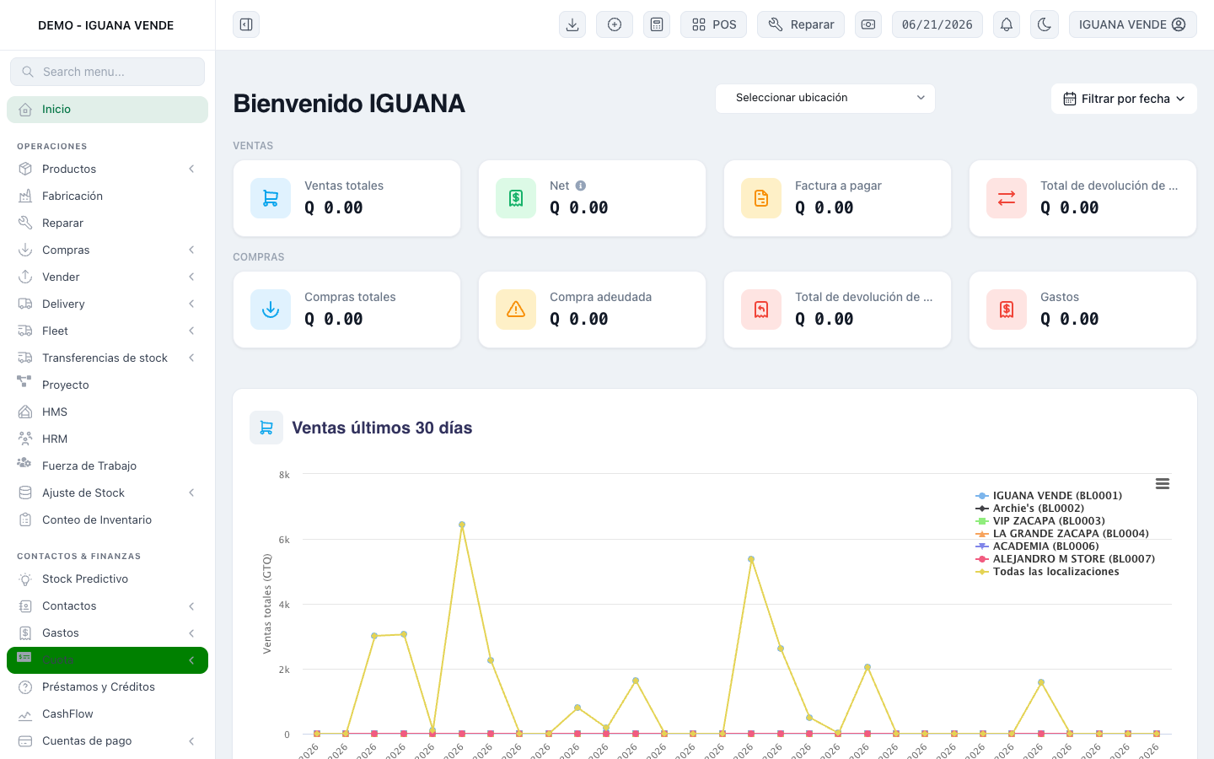Screen dimensions: 1214x759
Task: Click the Gastos card dollar icon
Action: pos(1007,310)
